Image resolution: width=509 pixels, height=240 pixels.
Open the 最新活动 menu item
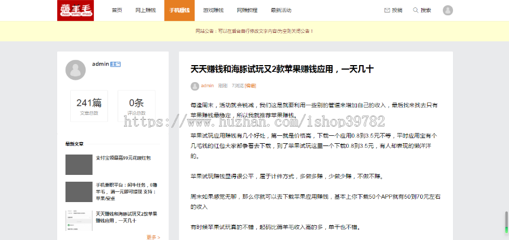click(281, 10)
